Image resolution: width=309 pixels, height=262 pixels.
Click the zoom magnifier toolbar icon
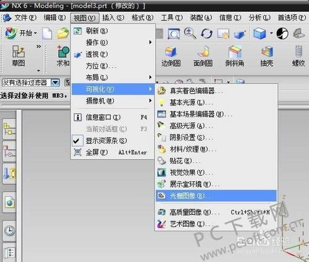coord(190,33)
